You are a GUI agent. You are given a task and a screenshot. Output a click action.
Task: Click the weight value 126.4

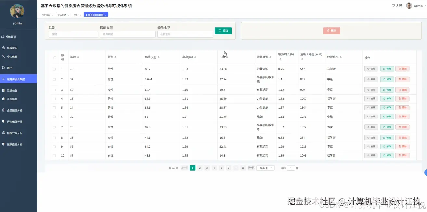[149, 79]
